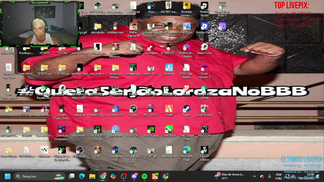Select the 1670870.zip archive
The height and width of the screenshot is (182, 324).
(44, 70)
